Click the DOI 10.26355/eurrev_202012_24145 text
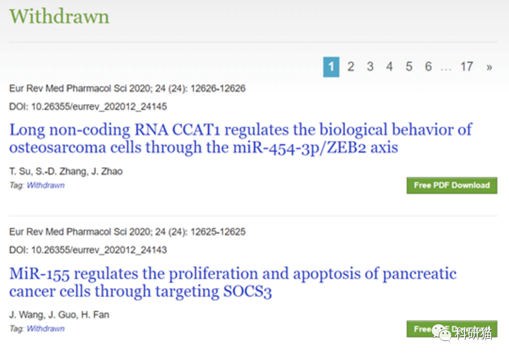509x356 pixels. click(88, 106)
